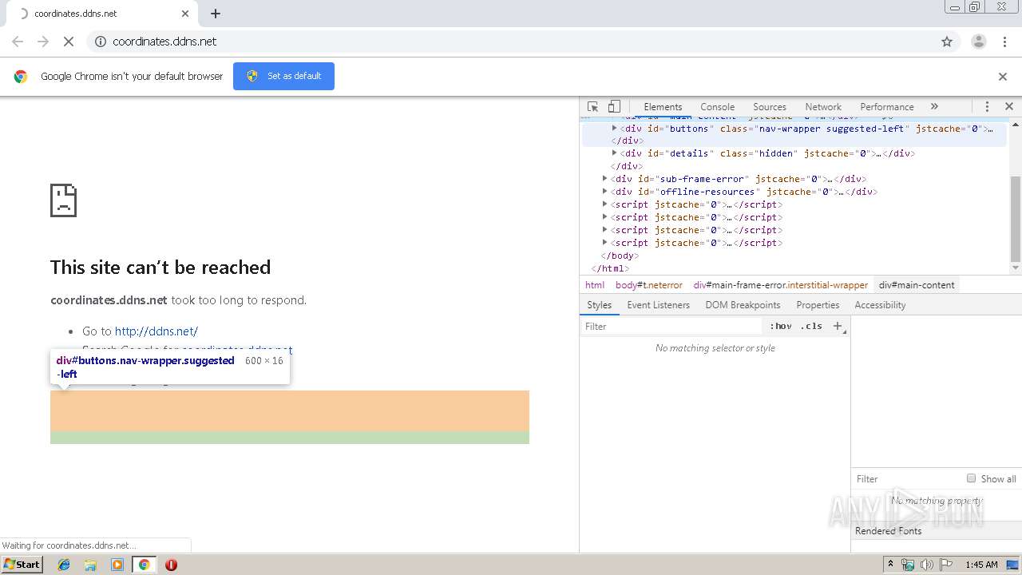Toggle the .cls class editor

pos(811,327)
